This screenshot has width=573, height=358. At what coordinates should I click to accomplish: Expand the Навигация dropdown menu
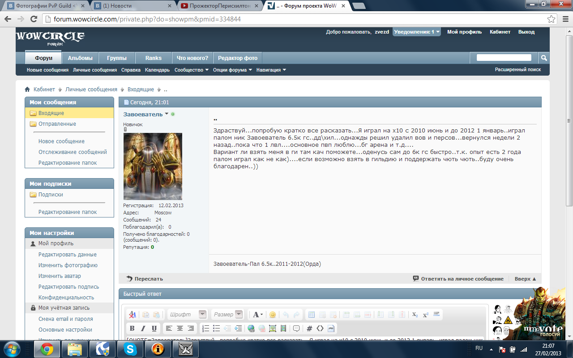(x=271, y=70)
